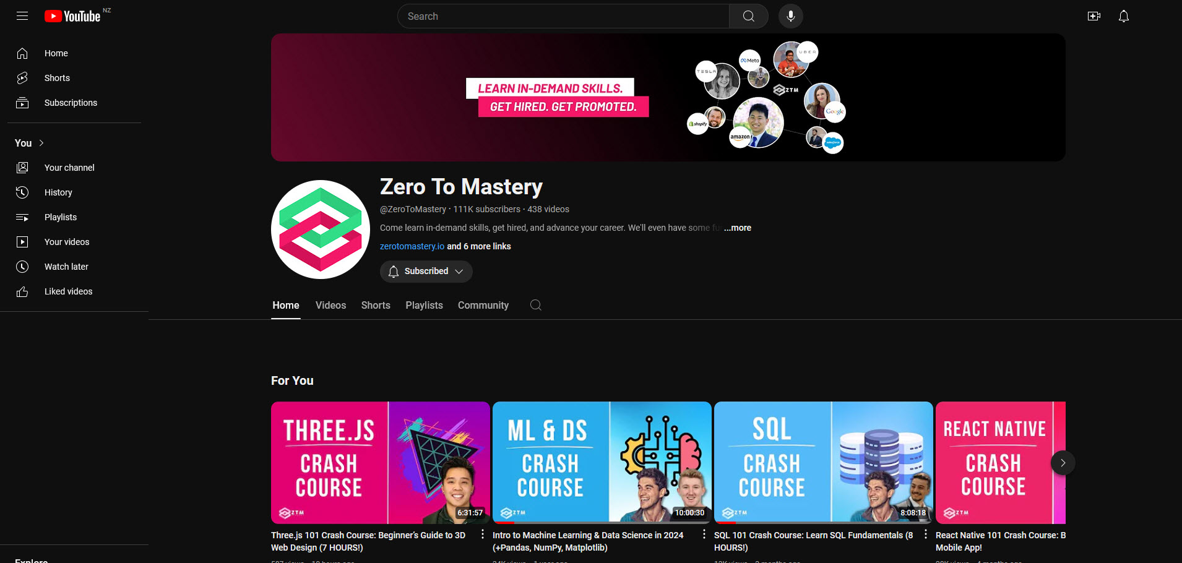Open the hamburger guide menu
1182x563 pixels.
[x=22, y=16]
